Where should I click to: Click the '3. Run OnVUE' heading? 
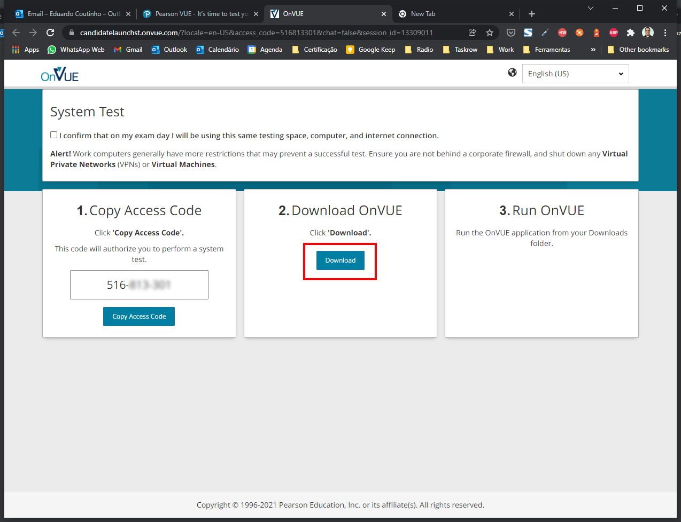point(542,210)
